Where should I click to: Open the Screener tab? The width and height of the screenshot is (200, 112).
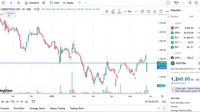(x=5, y=108)
